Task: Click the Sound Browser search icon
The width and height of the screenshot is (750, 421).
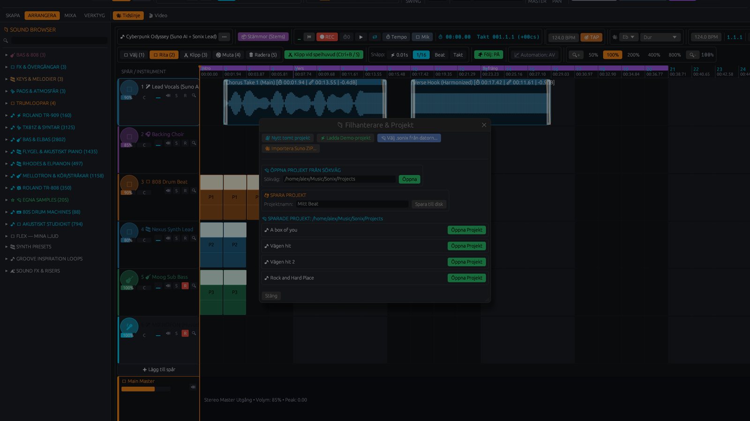Action: (x=6, y=41)
